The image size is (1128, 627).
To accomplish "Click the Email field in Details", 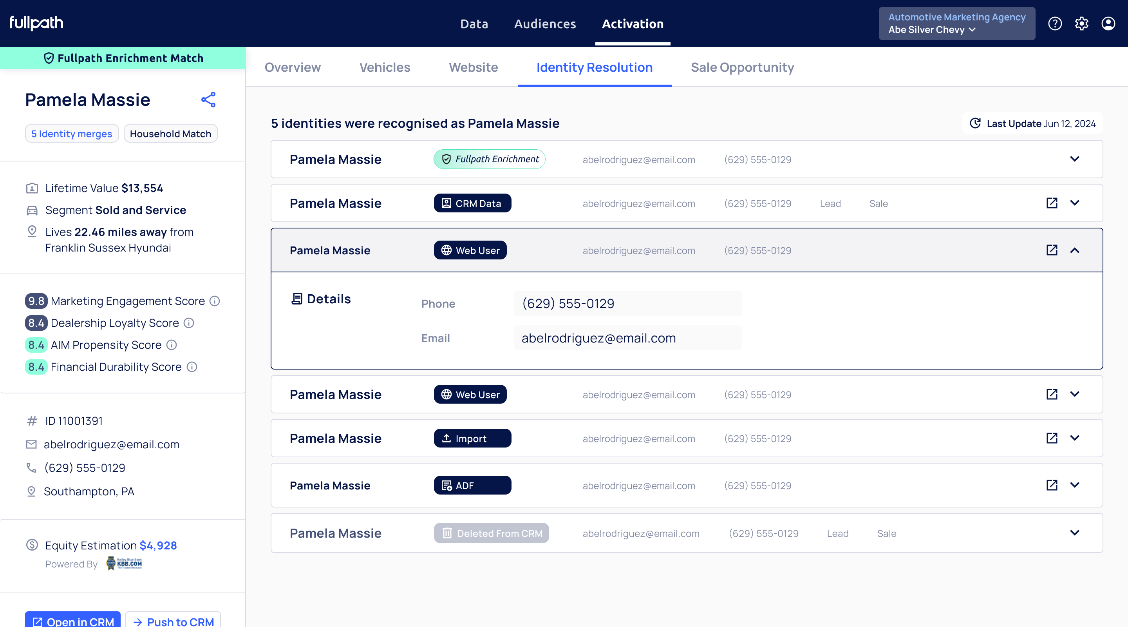I will tap(627, 338).
